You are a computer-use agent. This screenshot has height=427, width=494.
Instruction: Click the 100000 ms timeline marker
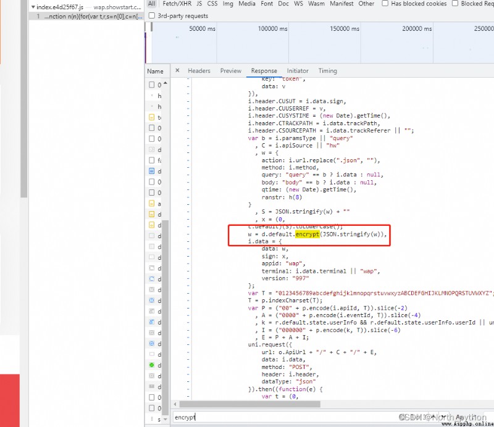pyautogui.click(x=272, y=28)
